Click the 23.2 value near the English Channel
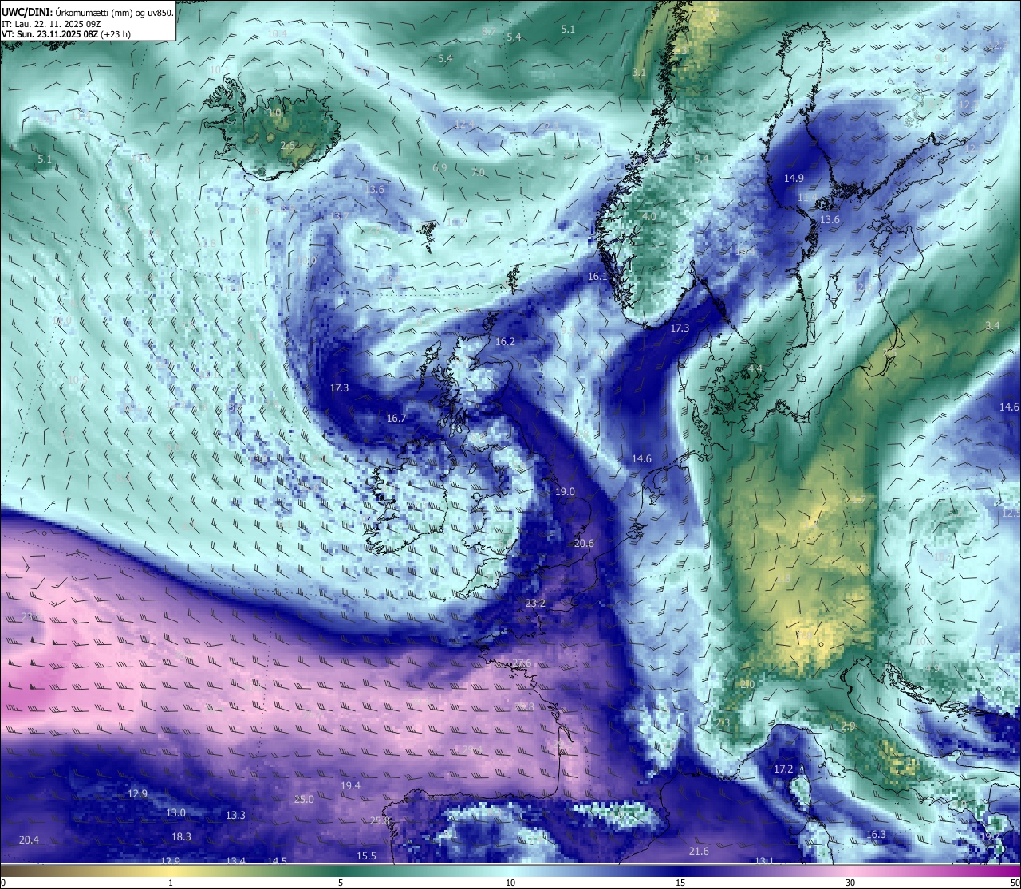The width and height of the screenshot is (1021, 889). click(x=535, y=604)
